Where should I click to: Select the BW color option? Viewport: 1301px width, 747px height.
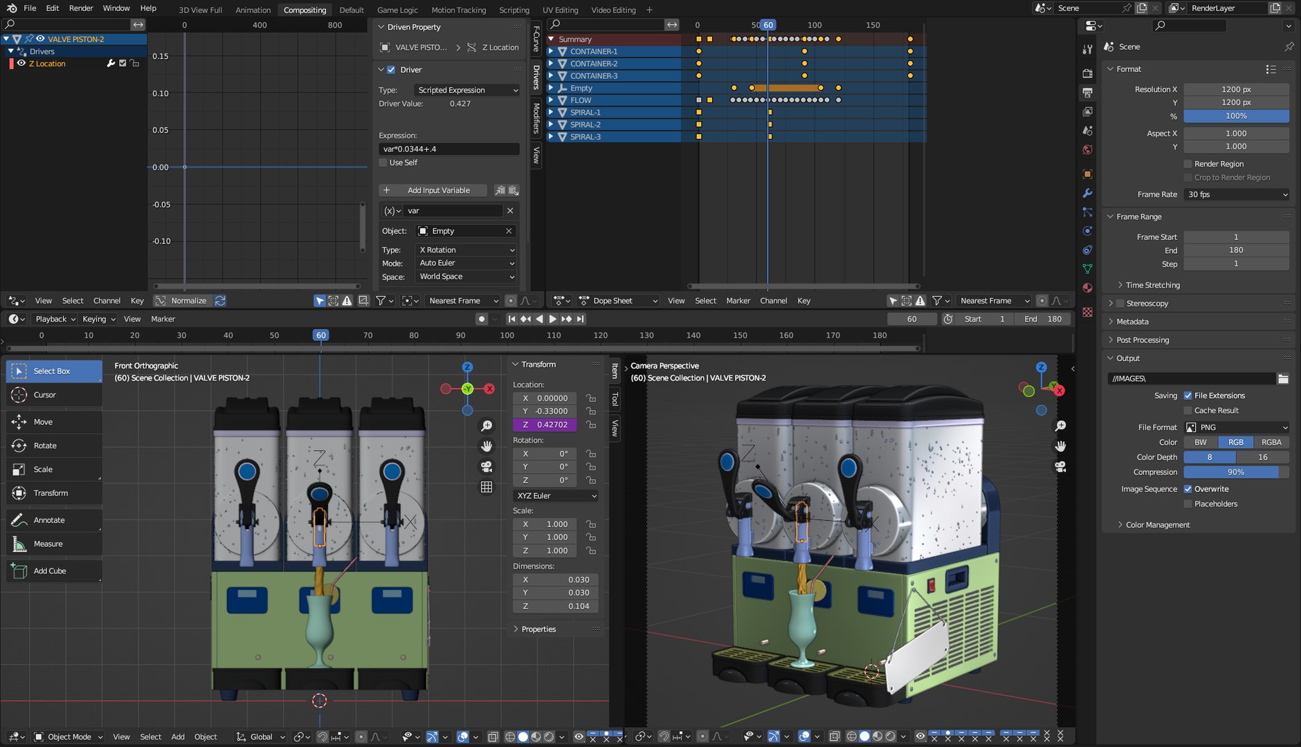pyautogui.click(x=1201, y=442)
